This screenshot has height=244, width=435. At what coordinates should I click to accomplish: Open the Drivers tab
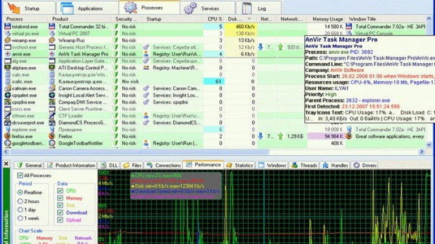coord(365,165)
